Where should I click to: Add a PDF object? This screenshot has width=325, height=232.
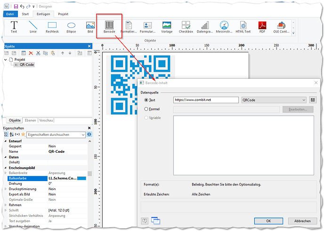(262, 27)
